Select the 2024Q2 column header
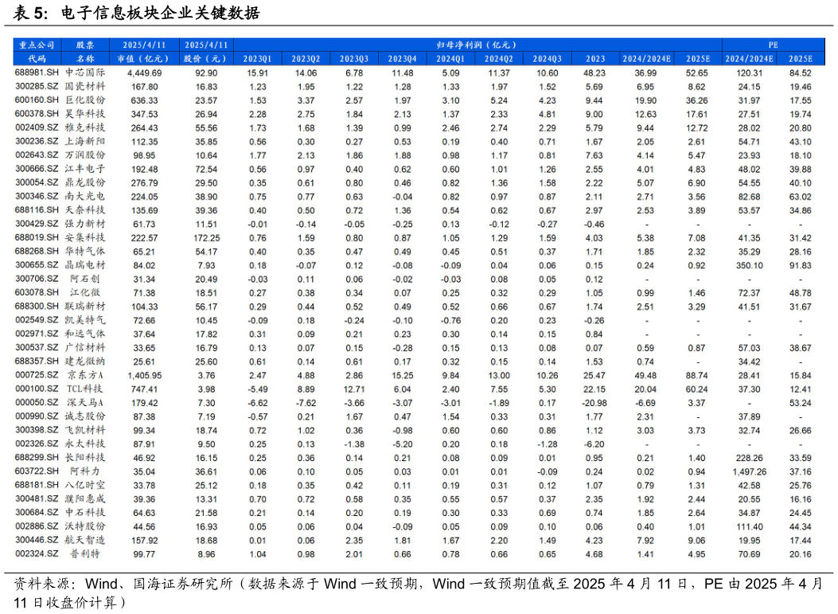Image resolution: width=838 pixels, height=614 pixels. pos(499,59)
